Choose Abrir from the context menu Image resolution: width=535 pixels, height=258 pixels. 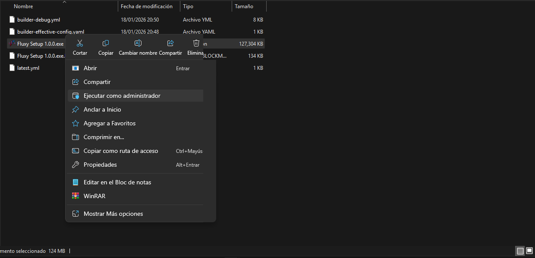pyautogui.click(x=90, y=68)
